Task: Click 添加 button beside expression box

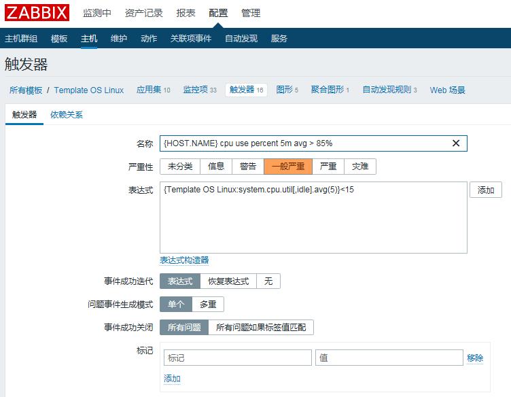Action: (x=486, y=190)
